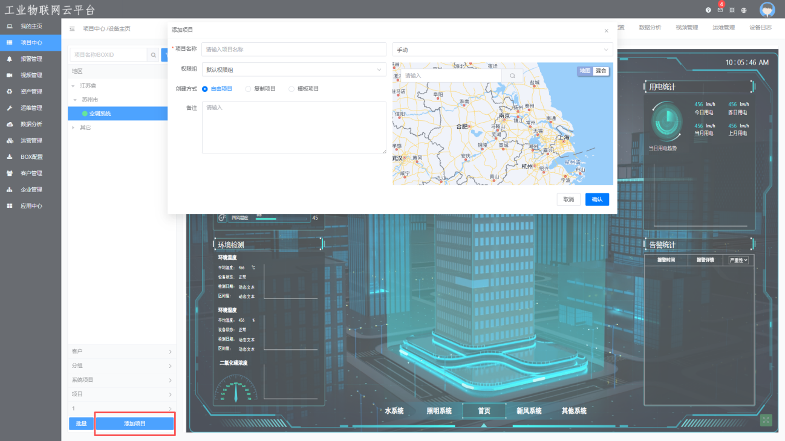Click the 确认 button in the dialog

click(597, 199)
